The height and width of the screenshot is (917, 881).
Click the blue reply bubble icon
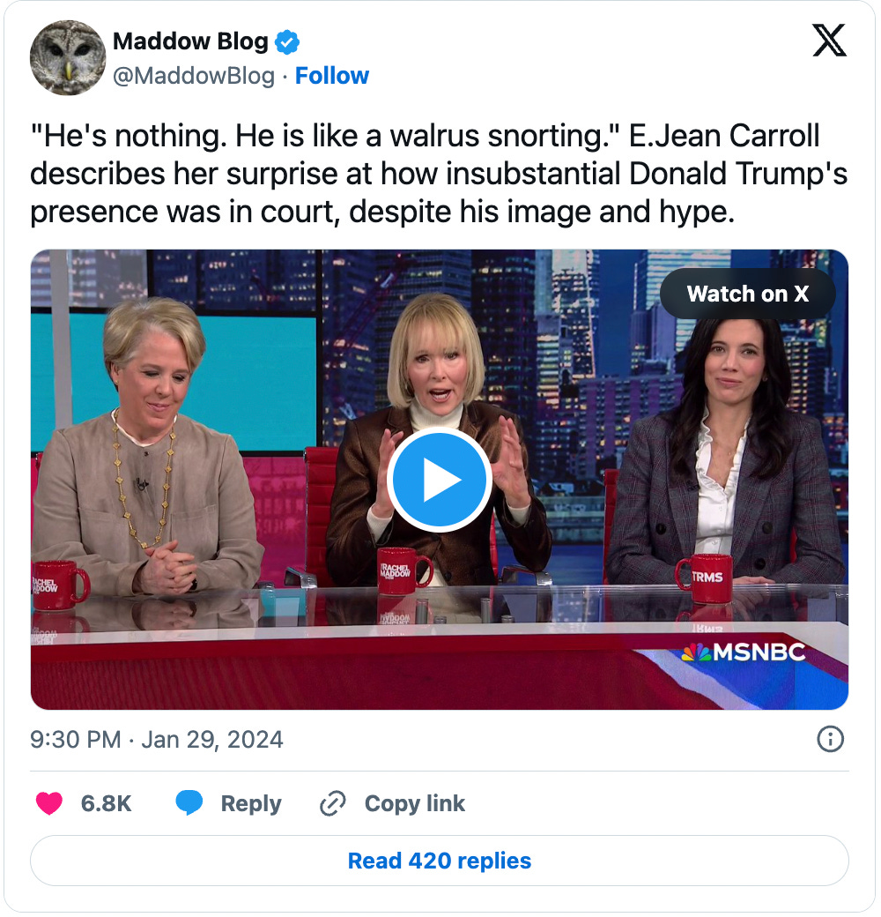[189, 802]
